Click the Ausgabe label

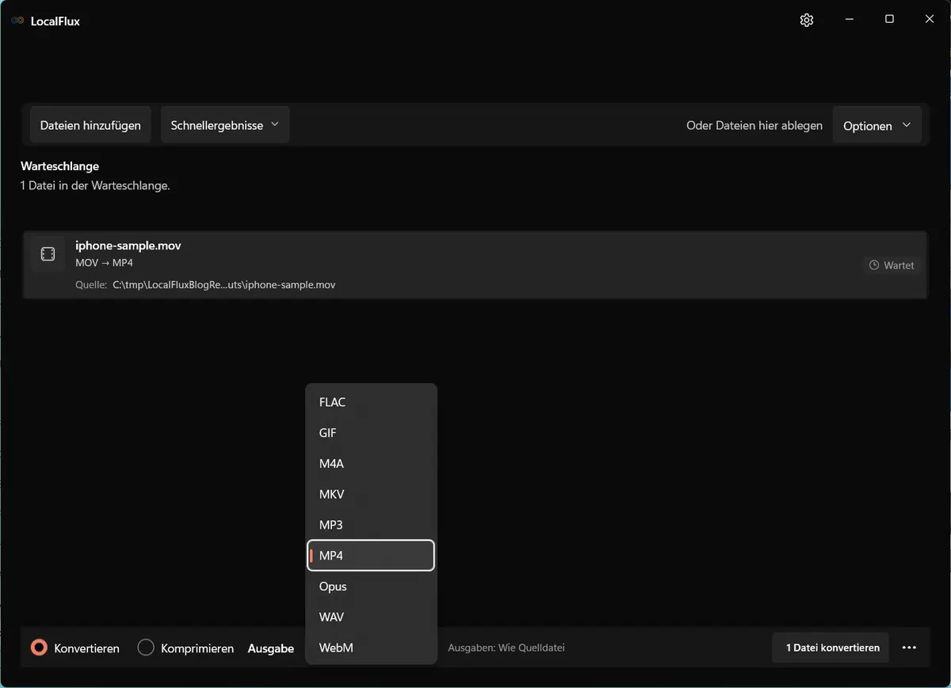pyautogui.click(x=271, y=648)
